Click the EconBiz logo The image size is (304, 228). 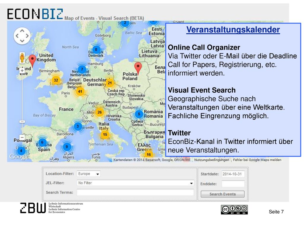[35, 14]
